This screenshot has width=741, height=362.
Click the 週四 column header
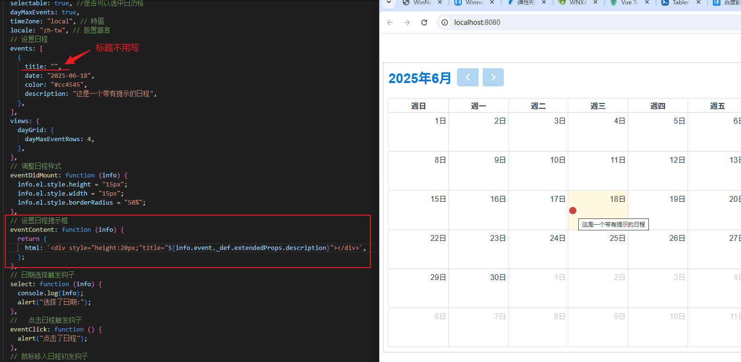(x=658, y=106)
